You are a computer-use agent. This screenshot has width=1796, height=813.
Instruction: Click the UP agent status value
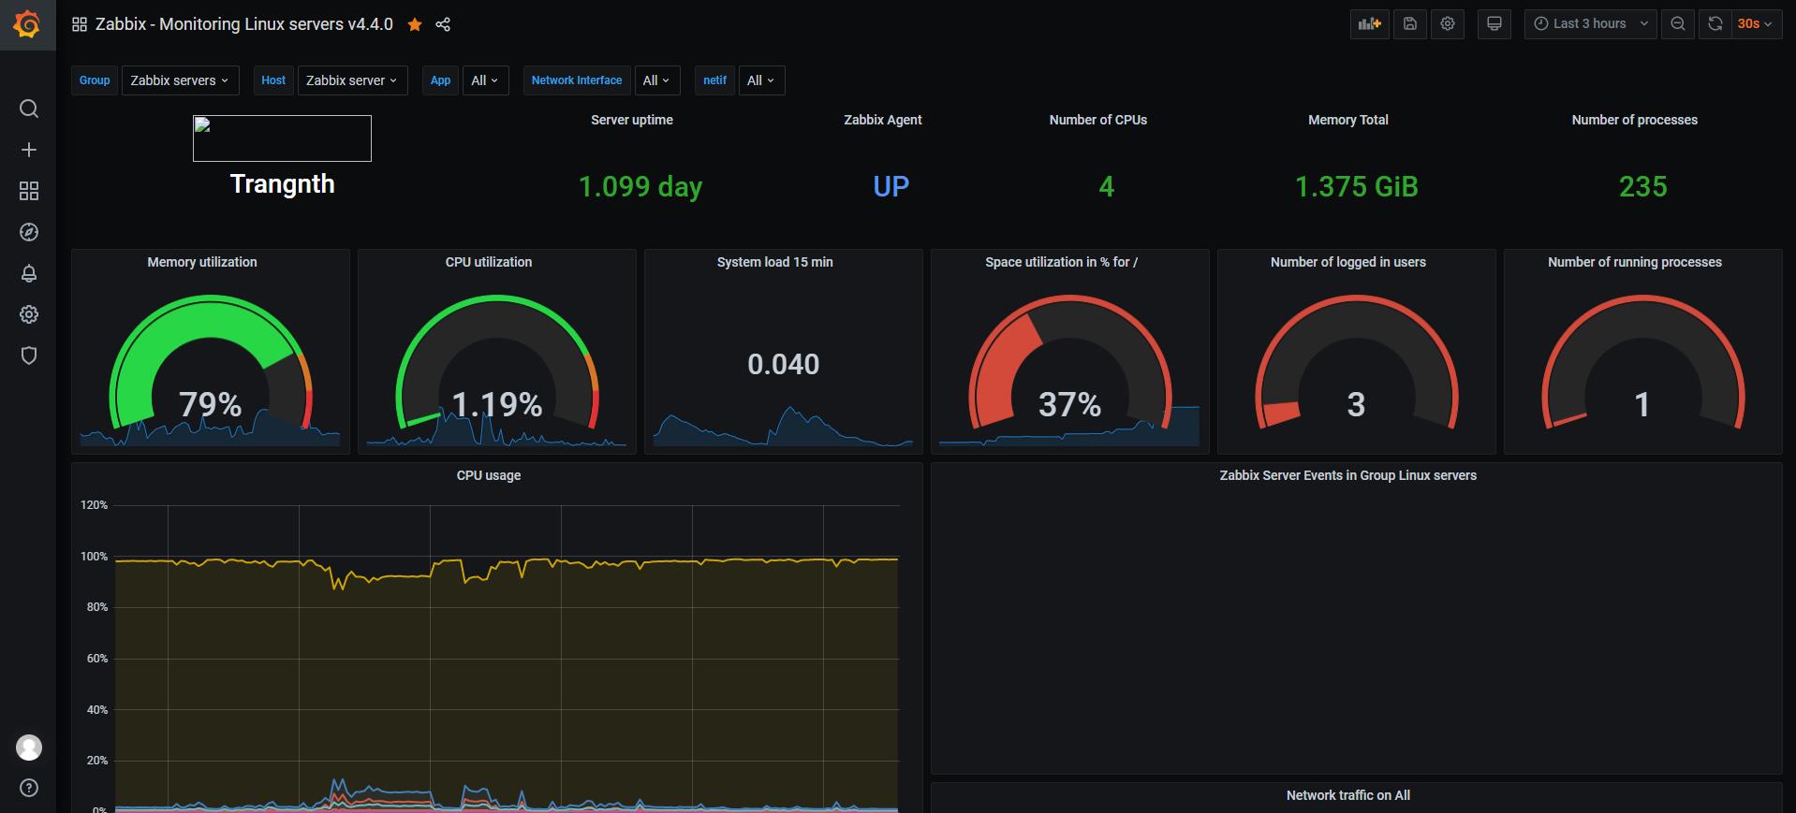coord(891,186)
